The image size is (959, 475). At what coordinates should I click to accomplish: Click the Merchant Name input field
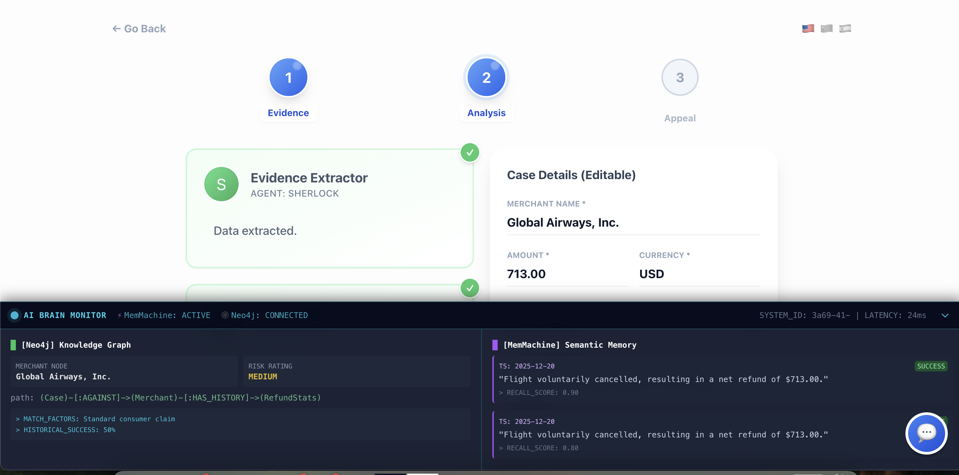pyautogui.click(x=633, y=222)
